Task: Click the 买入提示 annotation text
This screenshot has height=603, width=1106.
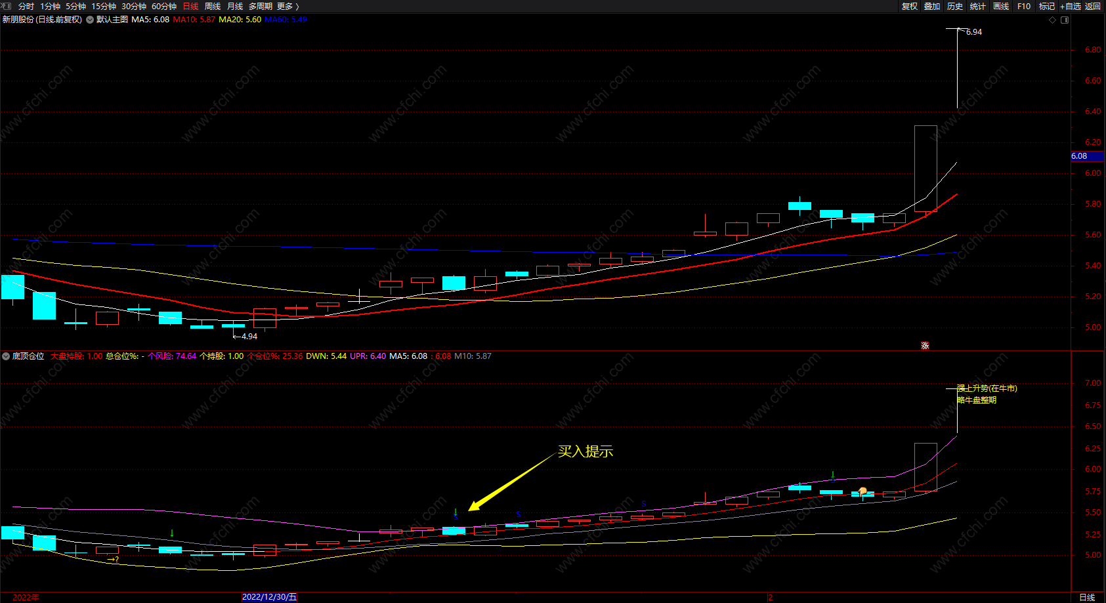Action: [585, 451]
